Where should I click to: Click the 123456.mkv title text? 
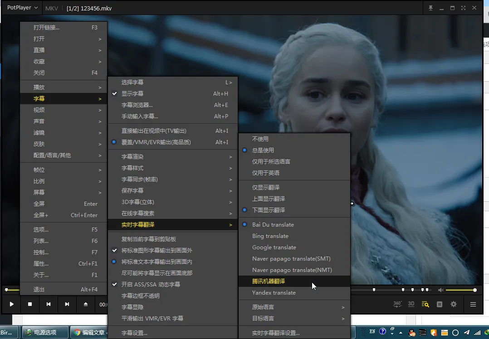(96, 9)
